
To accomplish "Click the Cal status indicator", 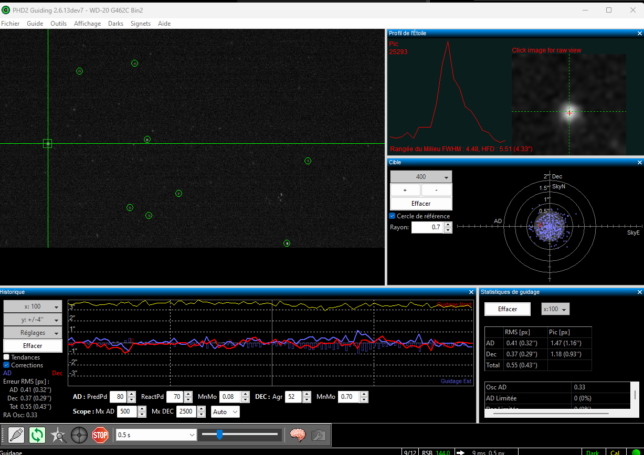I will [615, 452].
